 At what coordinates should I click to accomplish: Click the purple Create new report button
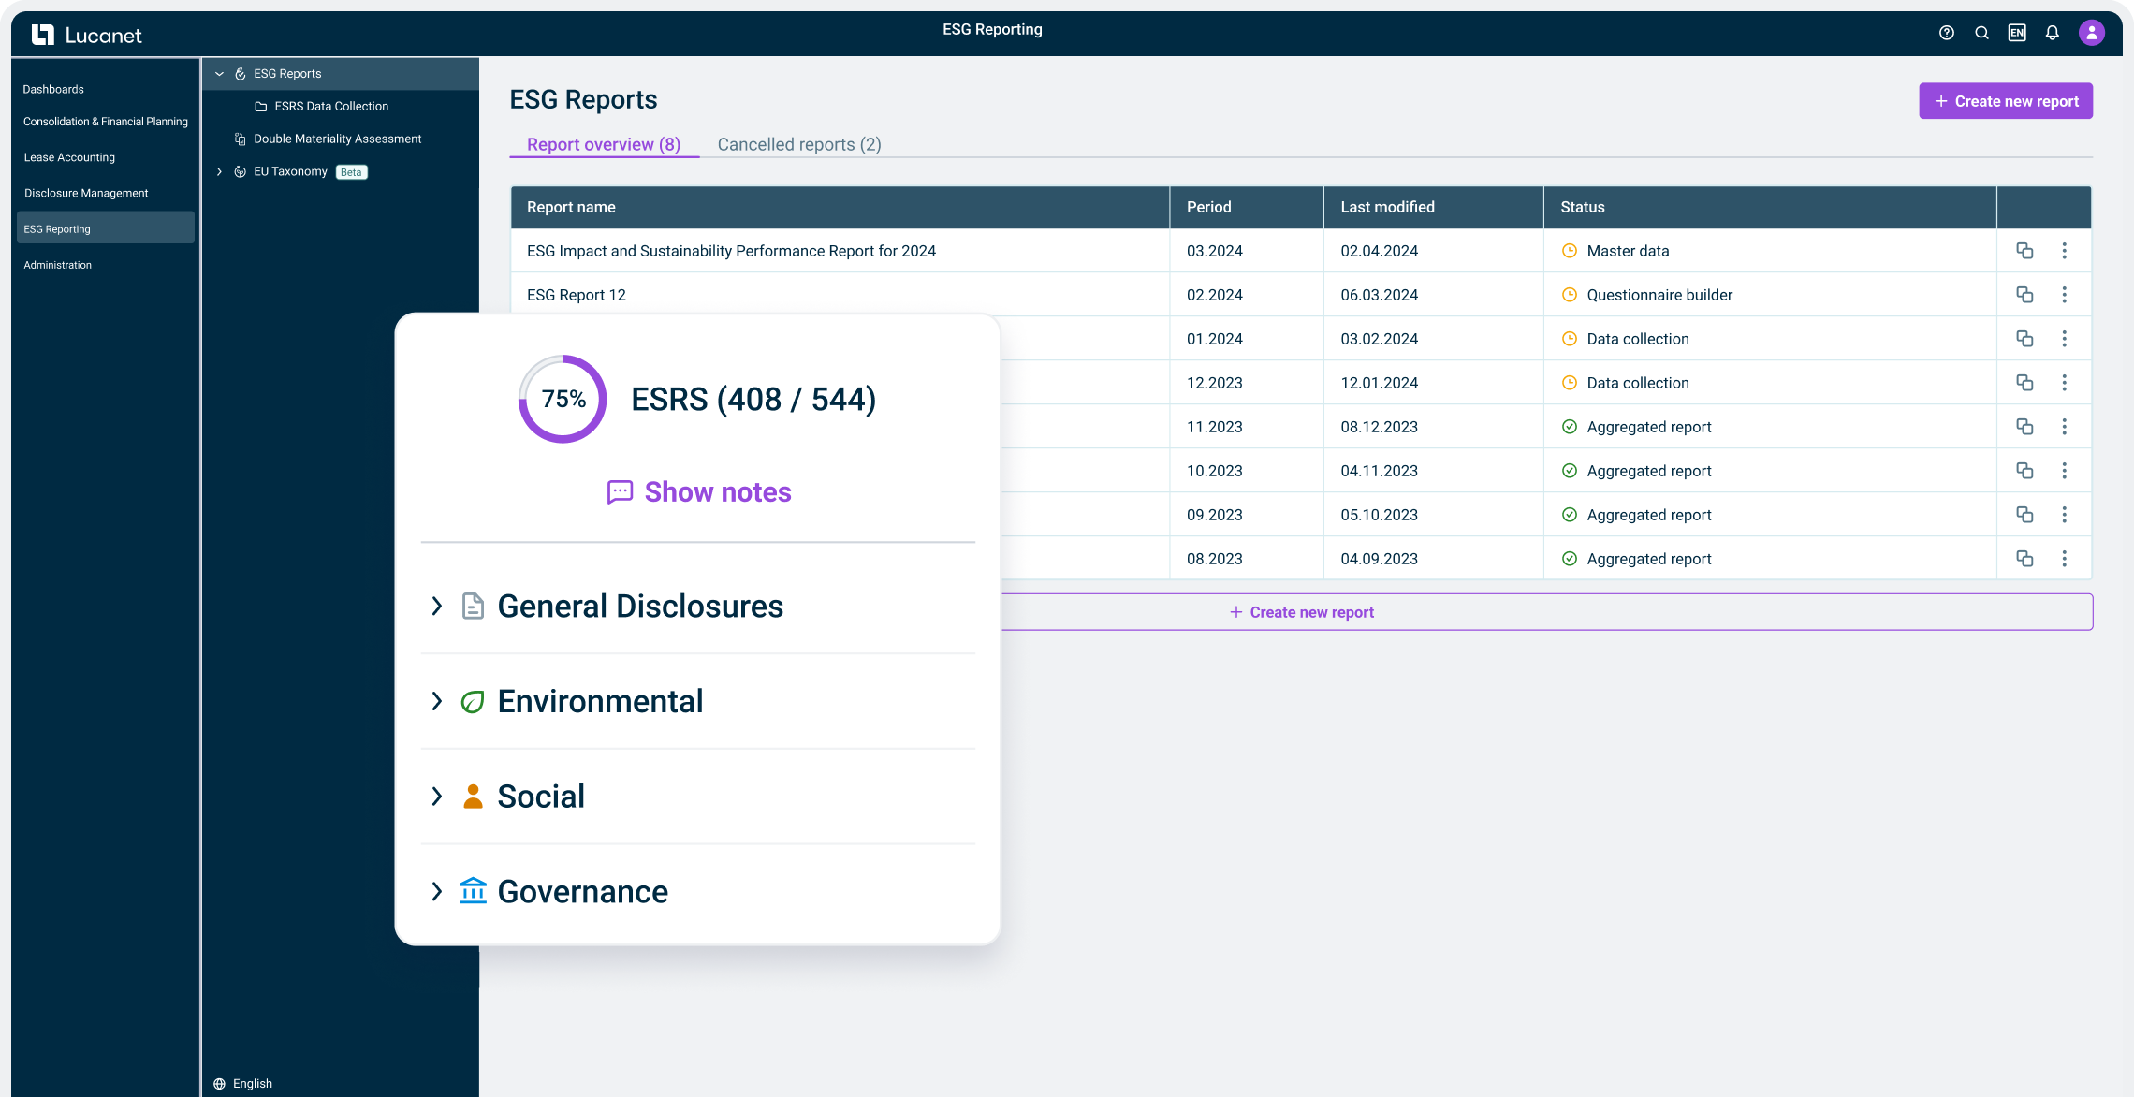2006,101
